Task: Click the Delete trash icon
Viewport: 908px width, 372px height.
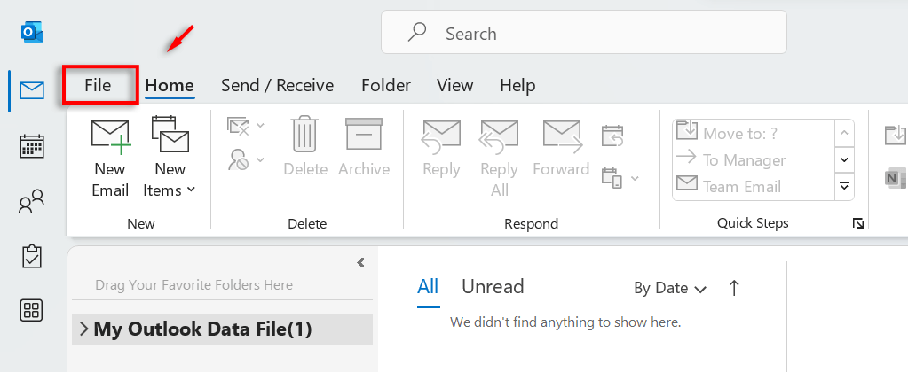Action: pos(305,137)
